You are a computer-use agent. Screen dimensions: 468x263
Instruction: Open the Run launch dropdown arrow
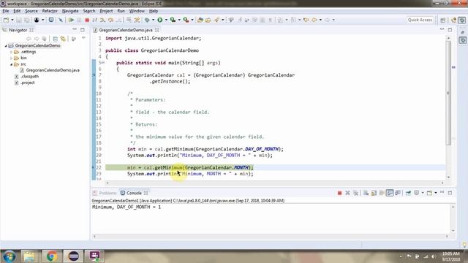166,20
